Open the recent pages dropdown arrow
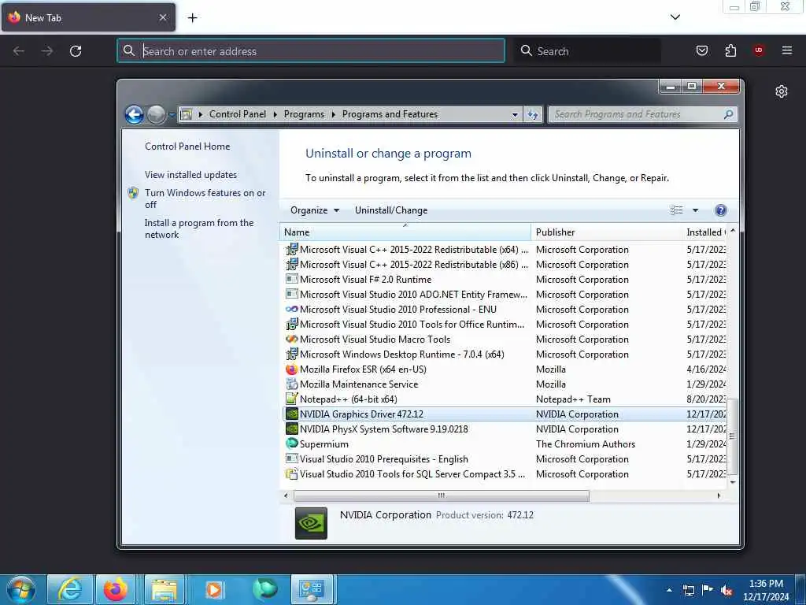Screen dimensions: 806x605 click(x=172, y=115)
